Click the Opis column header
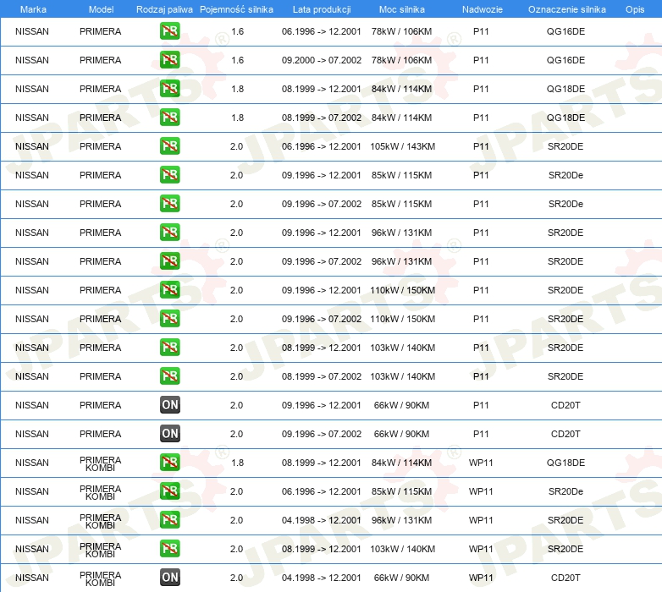Image resolution: width=662 pixels, height=592 pixels. (635, 9)
